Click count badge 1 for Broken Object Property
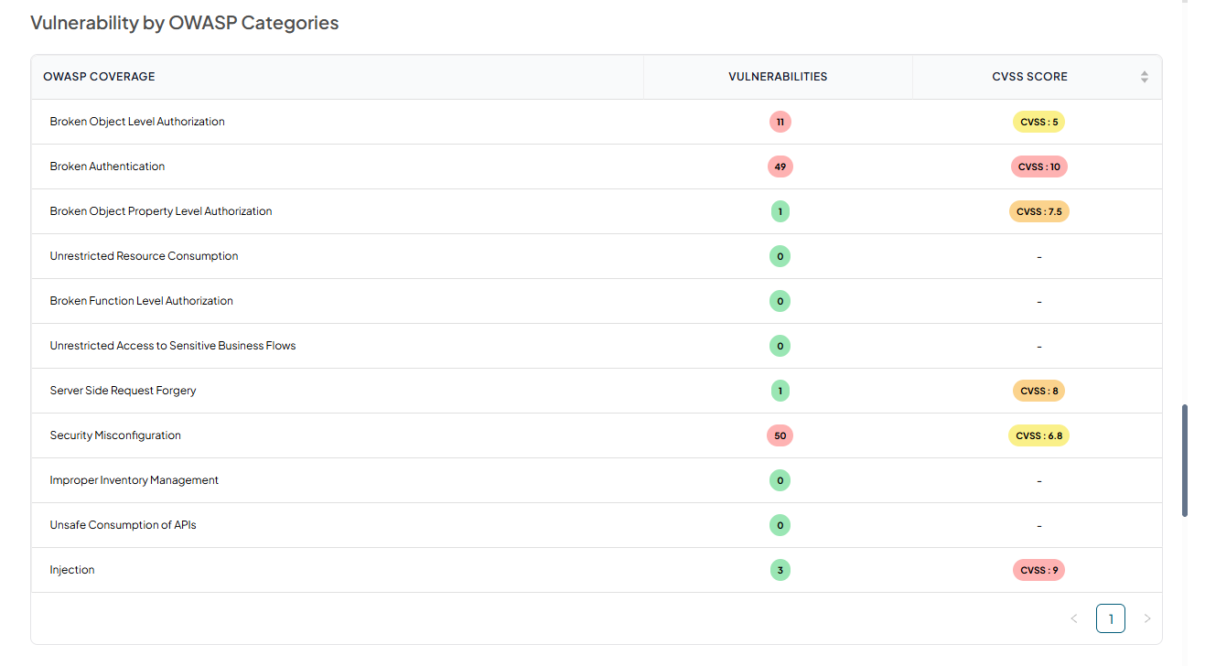 coord(780,211)
